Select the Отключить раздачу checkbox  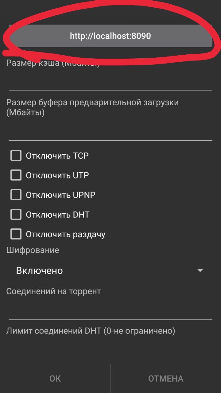coord(16,234)
